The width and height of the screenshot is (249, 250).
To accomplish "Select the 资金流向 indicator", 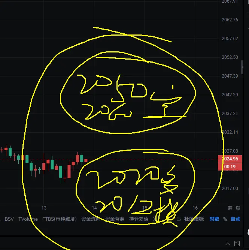I will coord(91,219).
